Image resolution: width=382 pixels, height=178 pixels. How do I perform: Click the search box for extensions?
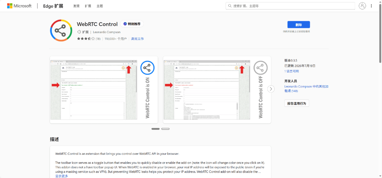click(x=290, y=6)
